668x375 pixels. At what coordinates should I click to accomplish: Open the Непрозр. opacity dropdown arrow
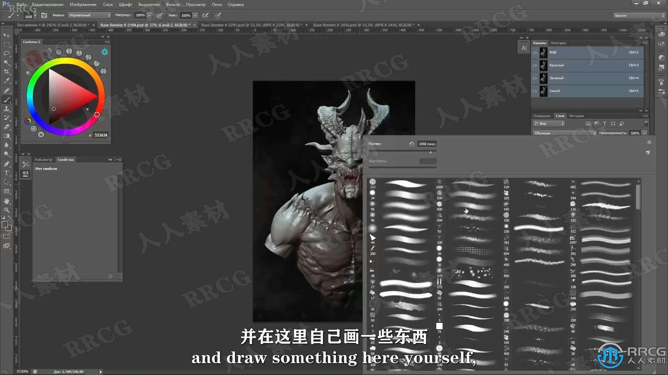(150, 15)
